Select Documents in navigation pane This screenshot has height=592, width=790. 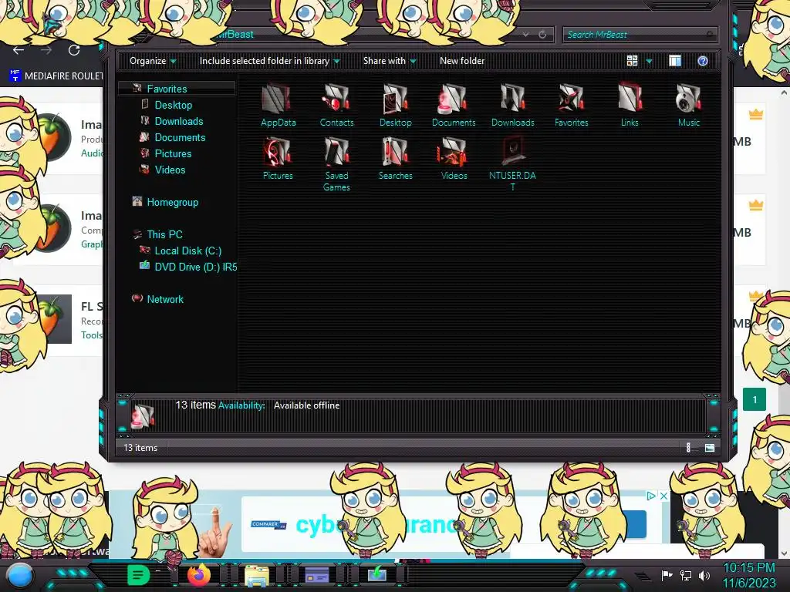[x=180, y=137]
